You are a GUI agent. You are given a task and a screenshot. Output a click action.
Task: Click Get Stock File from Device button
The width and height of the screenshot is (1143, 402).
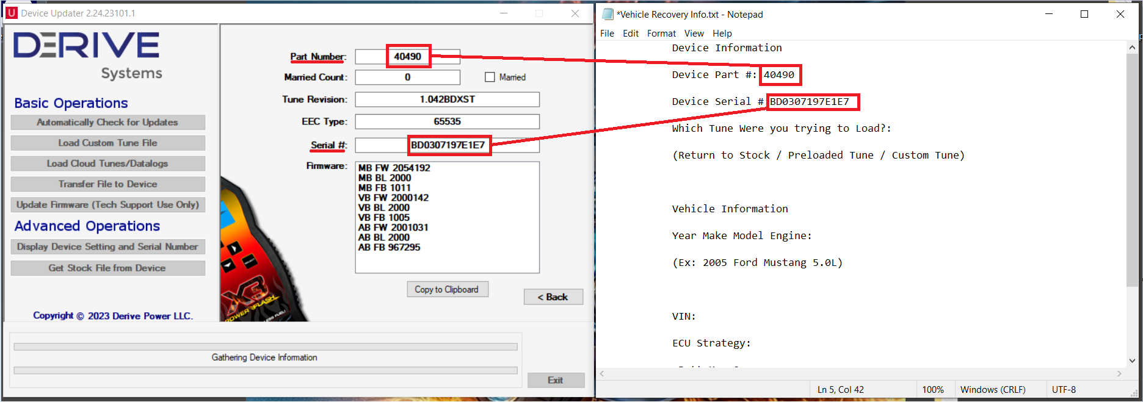click(107, 268)
